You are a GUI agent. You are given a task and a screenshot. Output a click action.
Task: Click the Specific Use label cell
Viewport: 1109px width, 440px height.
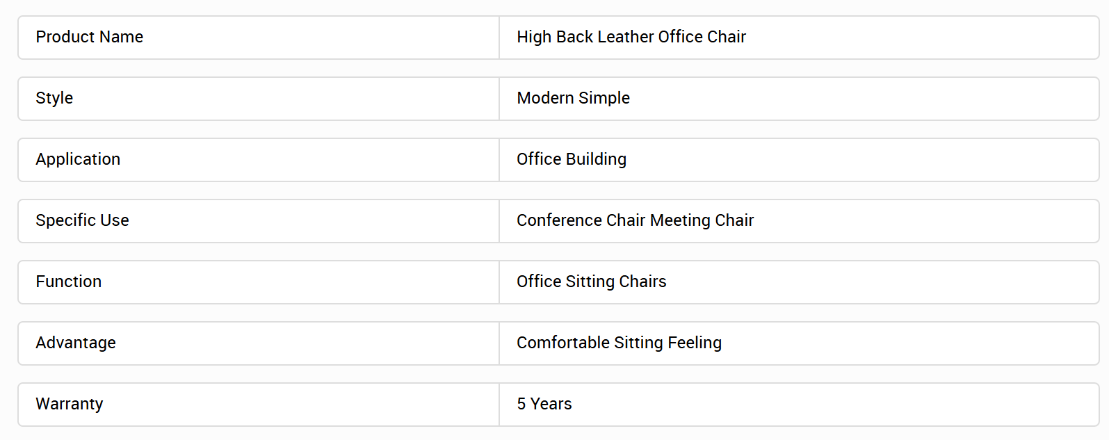point(259,221)
